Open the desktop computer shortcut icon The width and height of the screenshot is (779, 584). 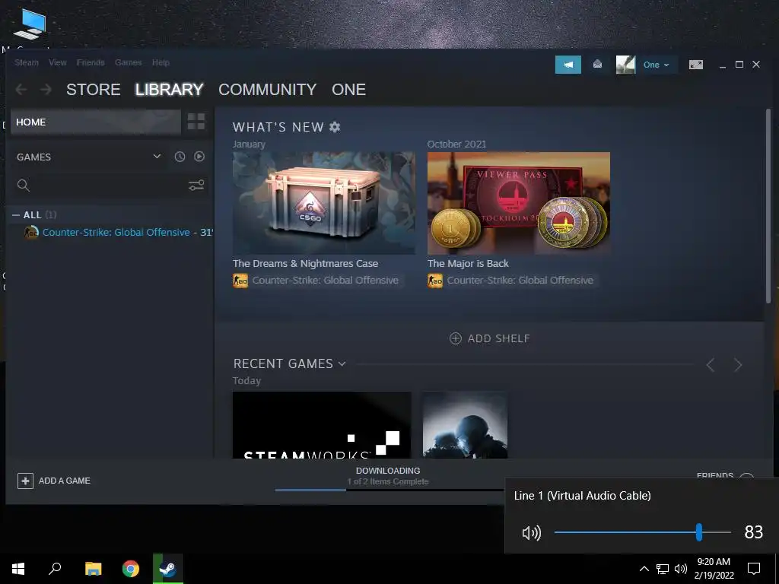30,24
